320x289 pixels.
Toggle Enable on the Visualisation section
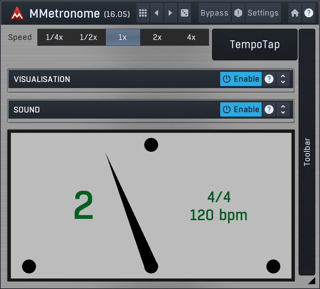pos(241,79)
